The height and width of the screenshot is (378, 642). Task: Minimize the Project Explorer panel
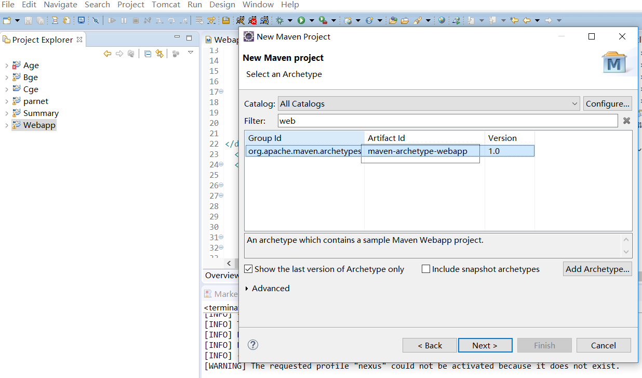coord(177,37)
